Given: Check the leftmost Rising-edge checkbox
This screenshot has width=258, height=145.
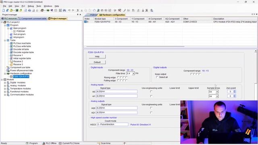Looking at the screenshot, I should 118,77.
